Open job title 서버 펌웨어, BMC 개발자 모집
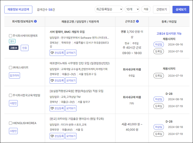This screenshot has height=143, width=193. click(67, 32)
